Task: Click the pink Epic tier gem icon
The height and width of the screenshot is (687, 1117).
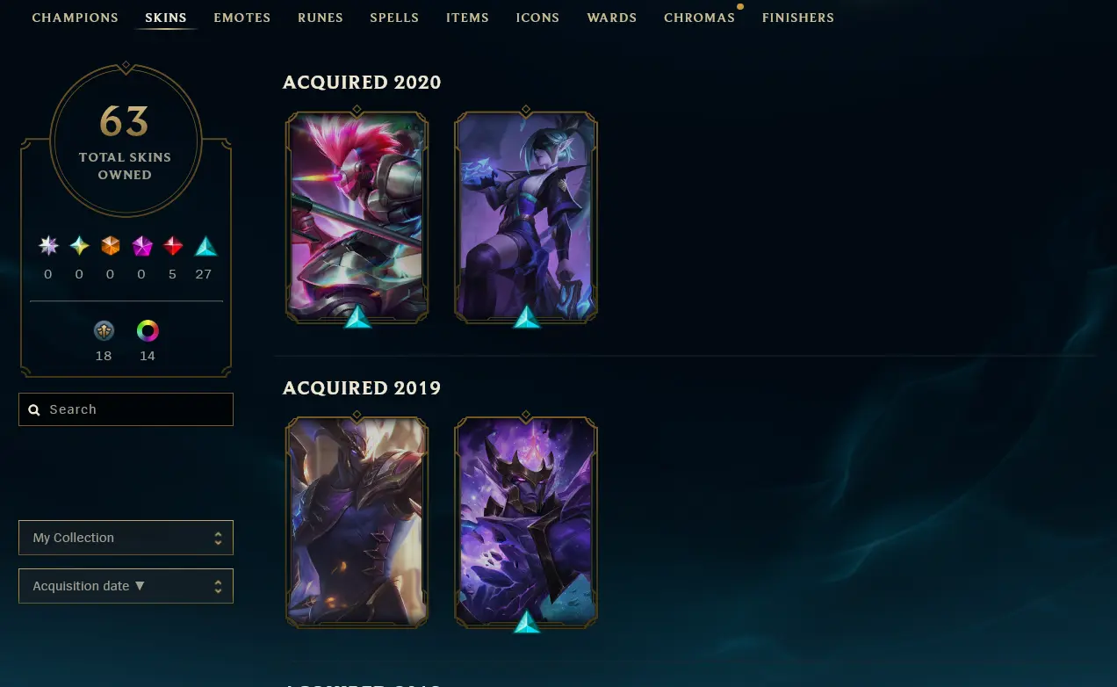Action: coord(142,246)
